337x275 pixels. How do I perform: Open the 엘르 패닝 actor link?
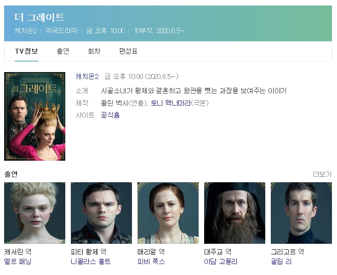18,262
